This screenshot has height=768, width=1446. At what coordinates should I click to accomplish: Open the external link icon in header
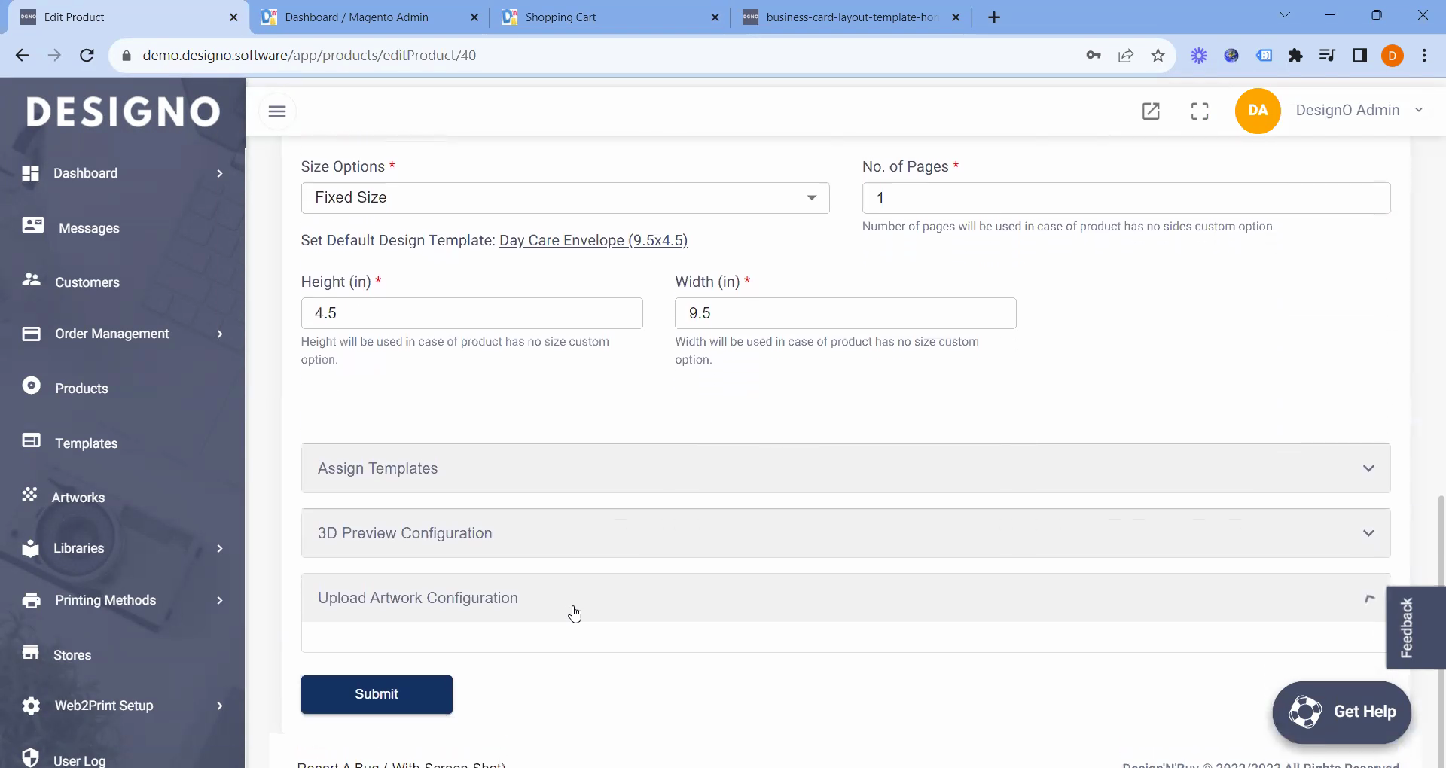pos(1151,111)
